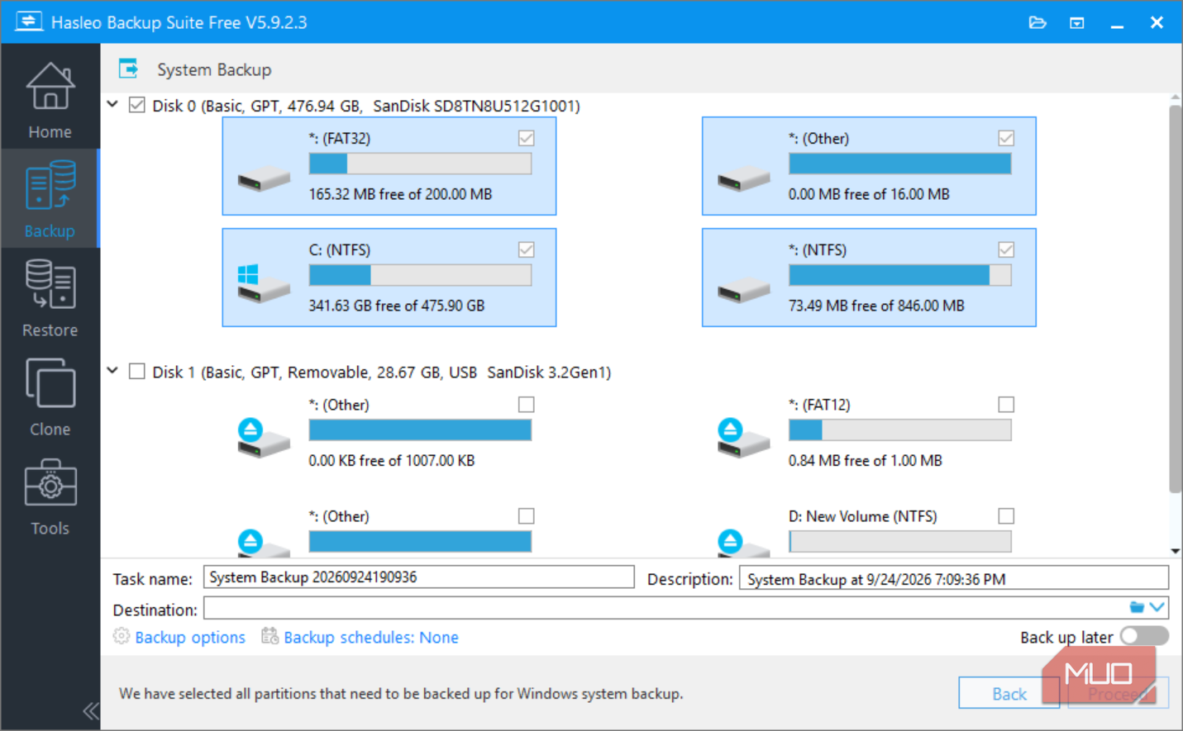Click the scroll-down arrow of partition list
This screenshot has height=731, width=1183.
[x=1175, y=551]
